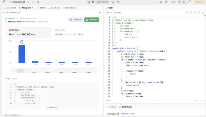Viewport: 206px width, 117px height.
Task: Run the code with play button
Action: click(93, 2)
